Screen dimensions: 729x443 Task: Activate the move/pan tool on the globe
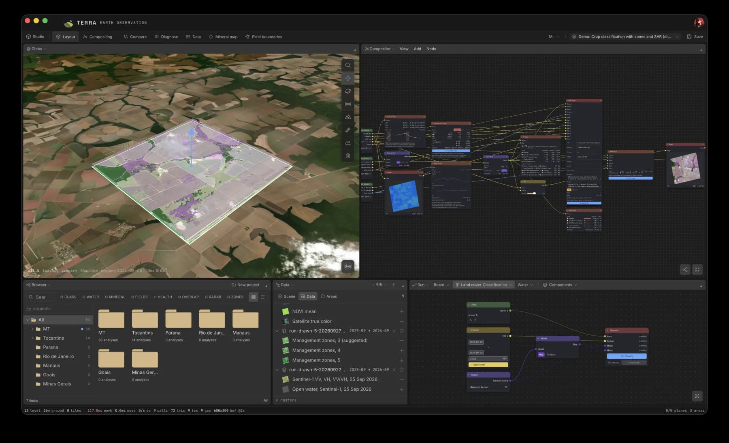click(348, 78)
